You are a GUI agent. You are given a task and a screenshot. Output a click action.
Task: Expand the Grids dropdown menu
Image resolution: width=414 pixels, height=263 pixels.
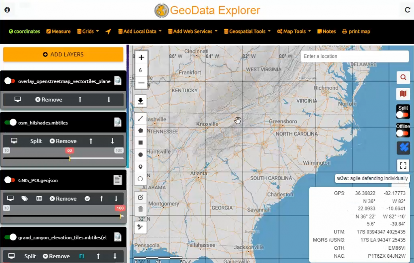pyautogui.click(x=88, y=32)
